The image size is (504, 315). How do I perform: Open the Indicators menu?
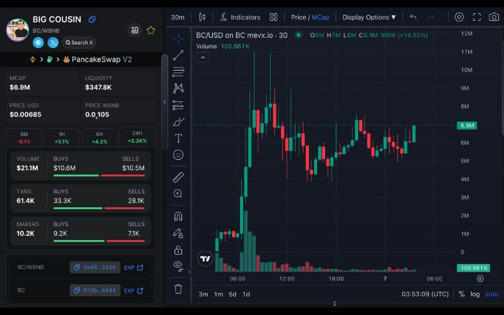pos(240,18)
